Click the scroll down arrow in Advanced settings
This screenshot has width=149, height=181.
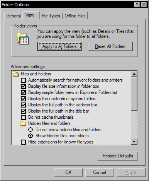coord(134,142)
